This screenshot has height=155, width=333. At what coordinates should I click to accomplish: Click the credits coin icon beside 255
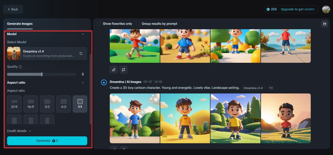268,9
